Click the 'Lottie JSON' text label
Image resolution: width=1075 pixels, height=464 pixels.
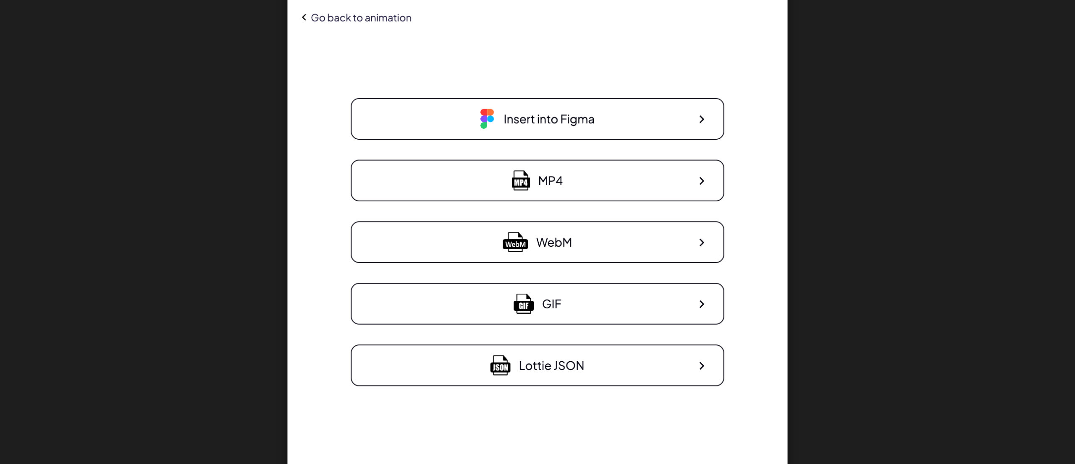551,365
